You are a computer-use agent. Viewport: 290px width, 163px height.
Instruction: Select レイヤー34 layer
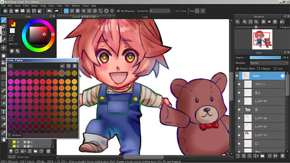coord(261,118)
